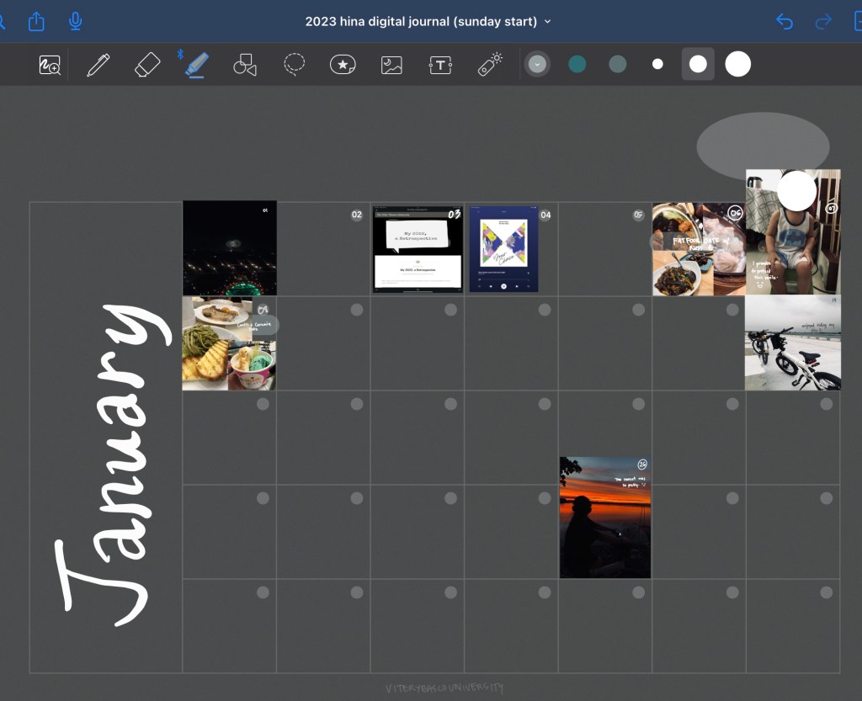Select the Text box tool
The image size is (862, 701).
point(440,65)
